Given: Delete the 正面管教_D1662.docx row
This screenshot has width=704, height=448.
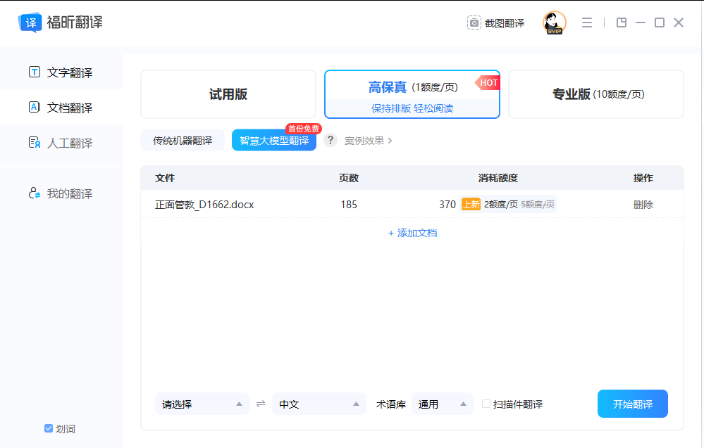Looking at the screenshot, I should tap(643, 205).
